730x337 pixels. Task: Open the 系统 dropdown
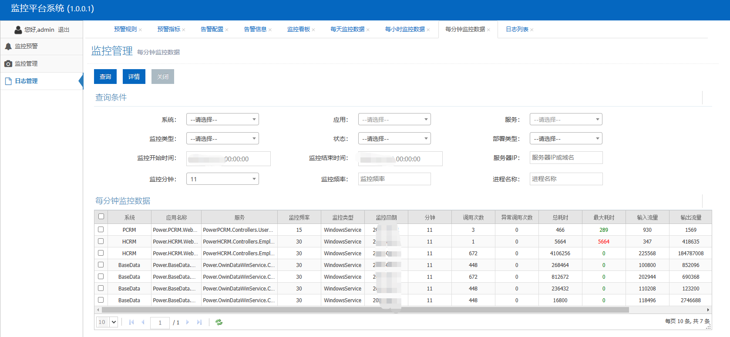coord(222,120)
